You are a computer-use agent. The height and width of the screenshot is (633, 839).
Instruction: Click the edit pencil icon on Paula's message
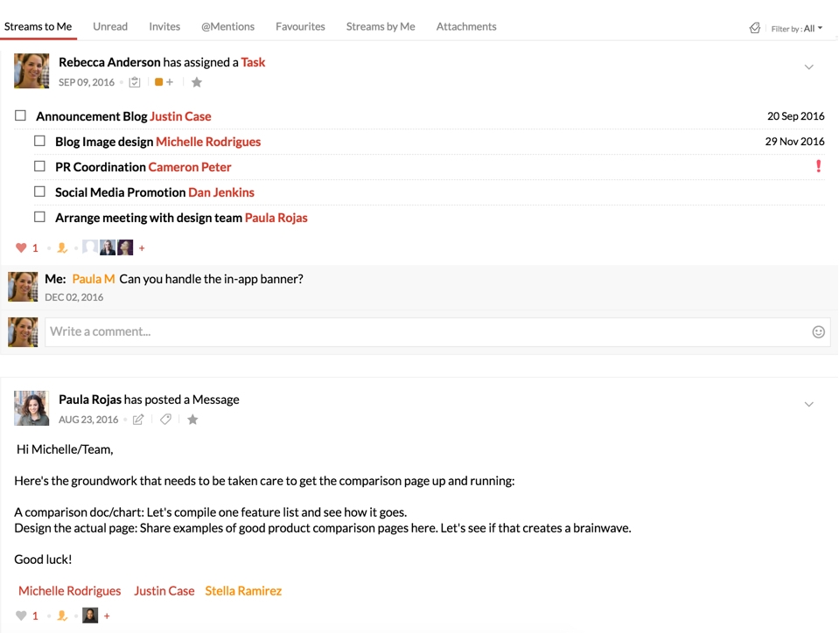tap(138, 420)
